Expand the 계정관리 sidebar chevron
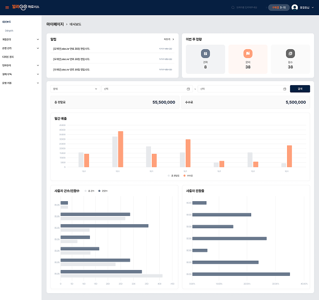The image size is (319, 300). coord(38,39)
